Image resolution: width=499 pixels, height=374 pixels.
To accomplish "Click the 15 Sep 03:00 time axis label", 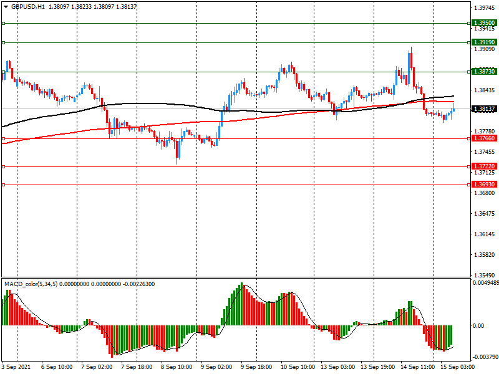I will click(x=457, y=367).
